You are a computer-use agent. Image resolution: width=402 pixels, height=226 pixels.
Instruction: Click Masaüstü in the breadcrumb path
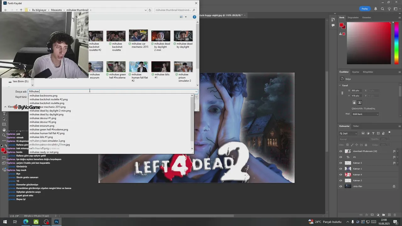(x=57, y=10)
